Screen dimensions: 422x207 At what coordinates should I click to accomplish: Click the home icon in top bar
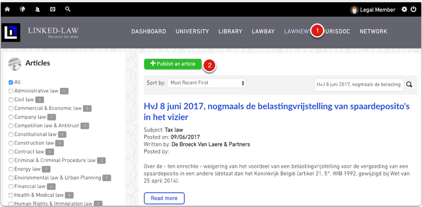(x=7, y=9)
